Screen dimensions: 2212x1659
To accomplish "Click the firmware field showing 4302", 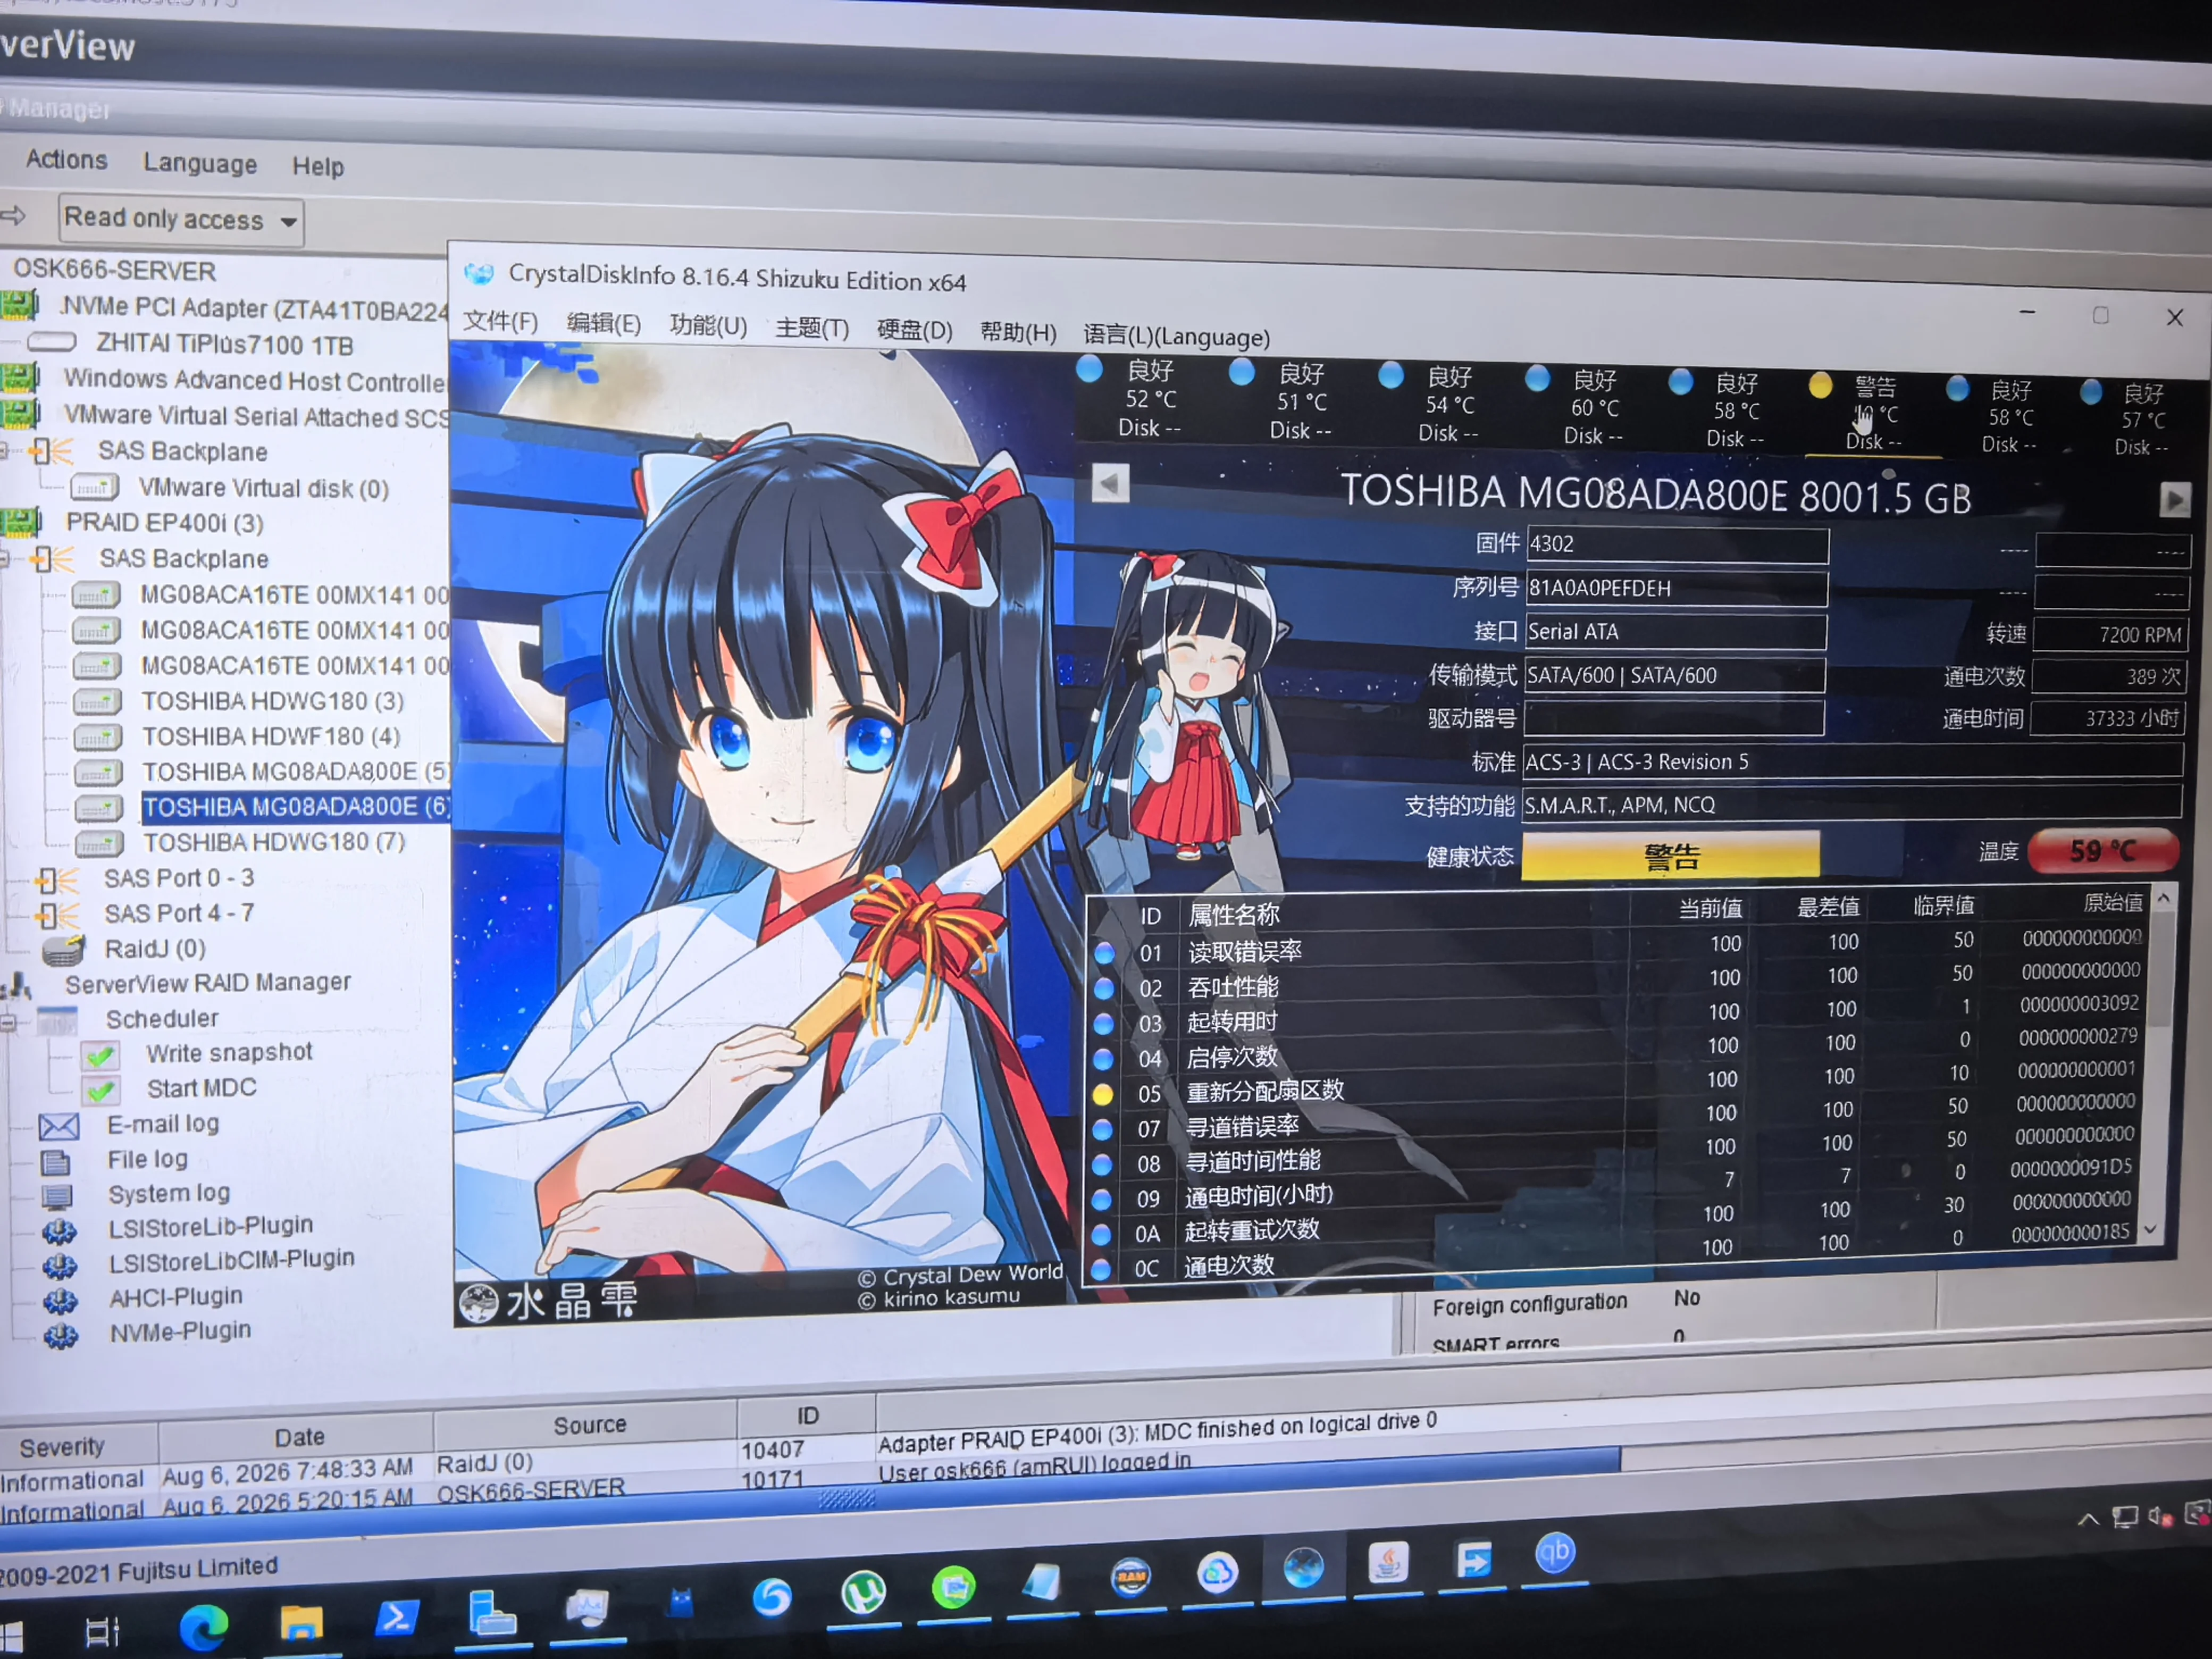I will tap(1677, 545).
